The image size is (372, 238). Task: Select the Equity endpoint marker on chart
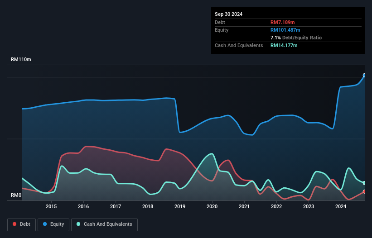(364, 75)
